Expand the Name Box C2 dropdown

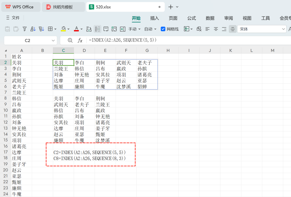coord(53,40)
